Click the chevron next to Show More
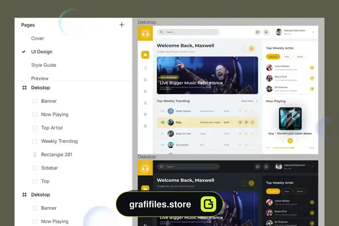 [257, 101]
